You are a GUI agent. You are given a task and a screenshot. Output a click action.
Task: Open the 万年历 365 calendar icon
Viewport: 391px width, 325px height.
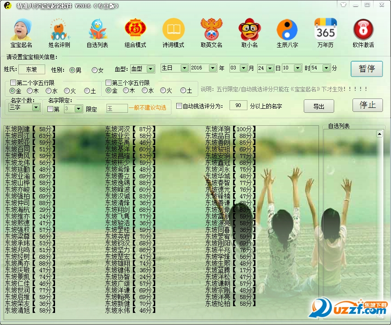(325, 33)
